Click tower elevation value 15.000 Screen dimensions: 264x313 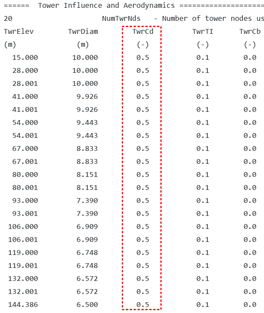25,58
